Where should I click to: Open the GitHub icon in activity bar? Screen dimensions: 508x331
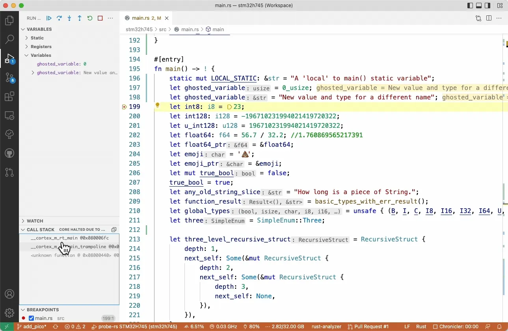click(9, 153)
